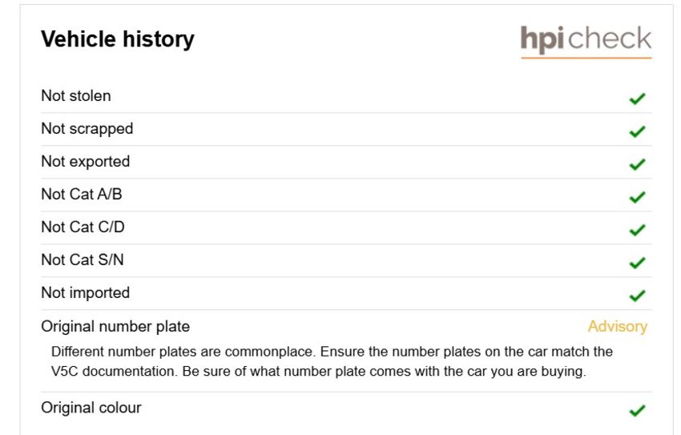Click the green tick beside Not scrapped
This screenshot has width=681, height=435.
click(x=637, y=131)
